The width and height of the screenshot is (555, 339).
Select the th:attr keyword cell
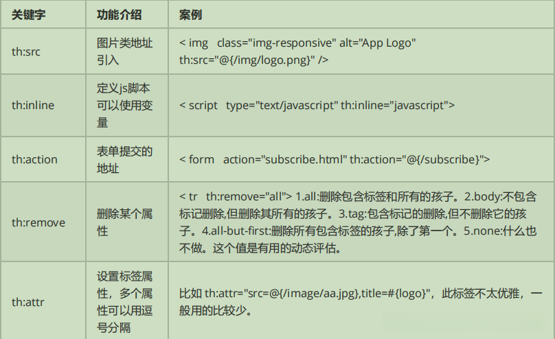[29, 301]
